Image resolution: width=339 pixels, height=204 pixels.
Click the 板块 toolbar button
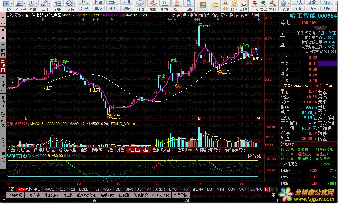point(298,2)
